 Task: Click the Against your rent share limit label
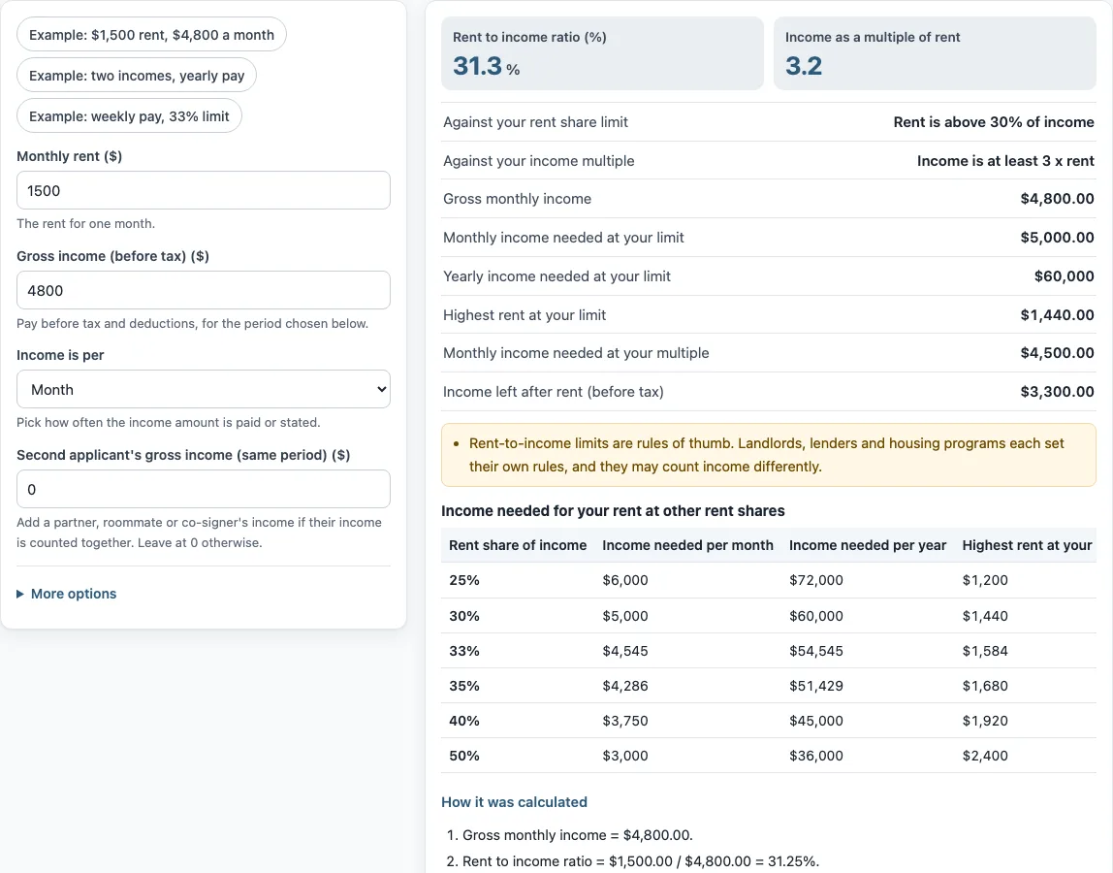[x=535, y=122]
